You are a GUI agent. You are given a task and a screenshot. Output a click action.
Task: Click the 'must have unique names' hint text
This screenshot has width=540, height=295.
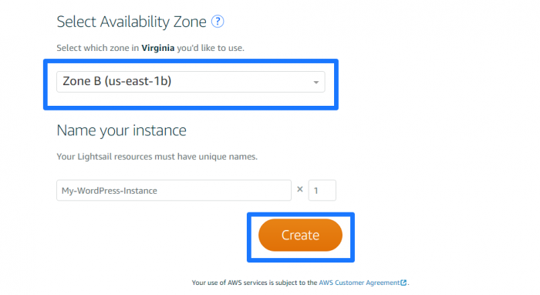click(206, 157)
